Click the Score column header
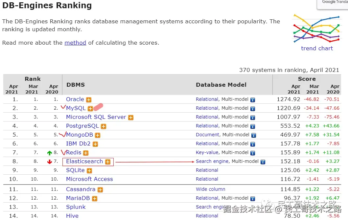This screenshot has width=348, height=220. 307,79
